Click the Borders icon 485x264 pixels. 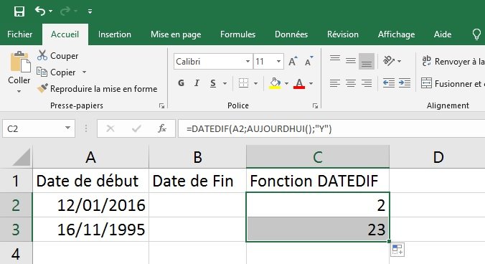pos(243,83)
